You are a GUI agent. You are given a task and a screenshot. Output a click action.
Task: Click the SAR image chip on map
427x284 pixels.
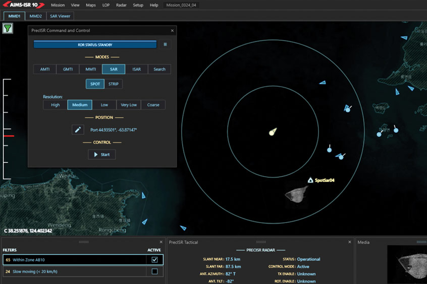coord(296,193)
